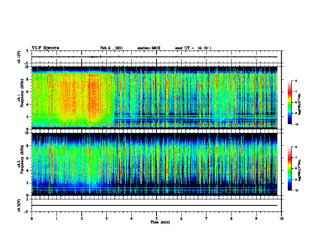This screenshot has width=317, height=245.
Task: Click Time axis tick label "4"
Action: tap(132, 219)
